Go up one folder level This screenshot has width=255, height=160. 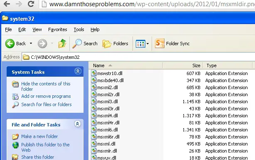click(62, 44)
